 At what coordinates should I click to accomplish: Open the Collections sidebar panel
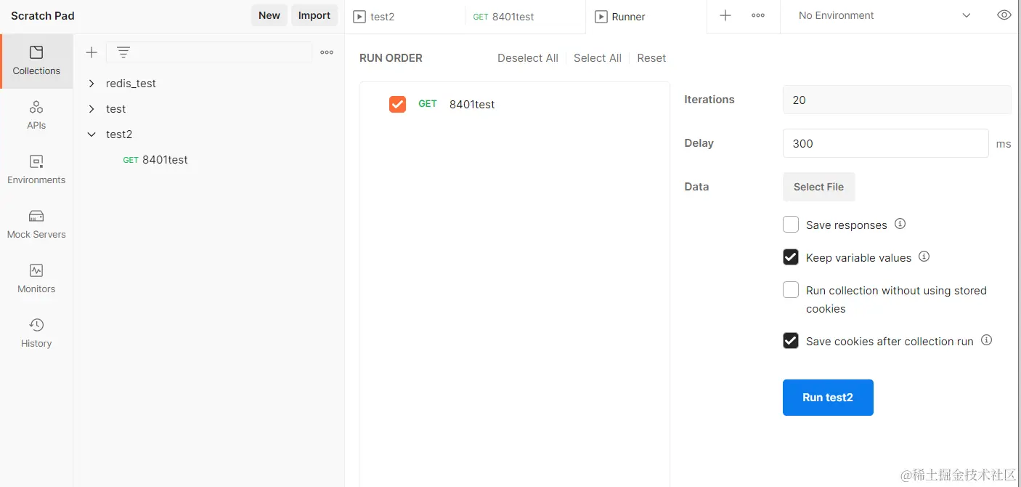(x=36, y=61)
